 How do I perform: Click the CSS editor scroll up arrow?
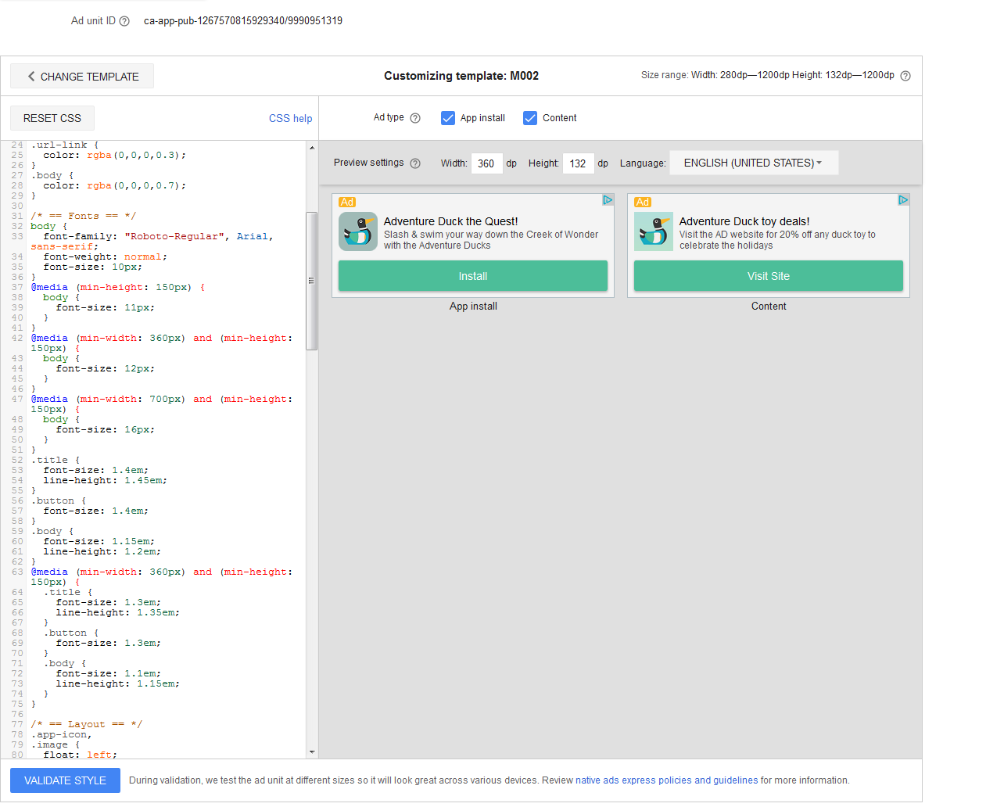[x=312, y=148]
